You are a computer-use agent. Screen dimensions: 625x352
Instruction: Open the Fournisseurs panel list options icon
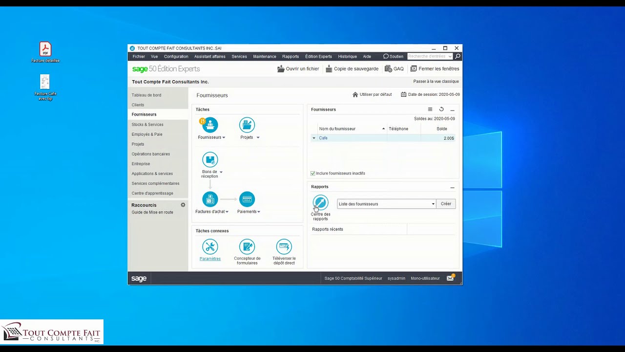430,110
